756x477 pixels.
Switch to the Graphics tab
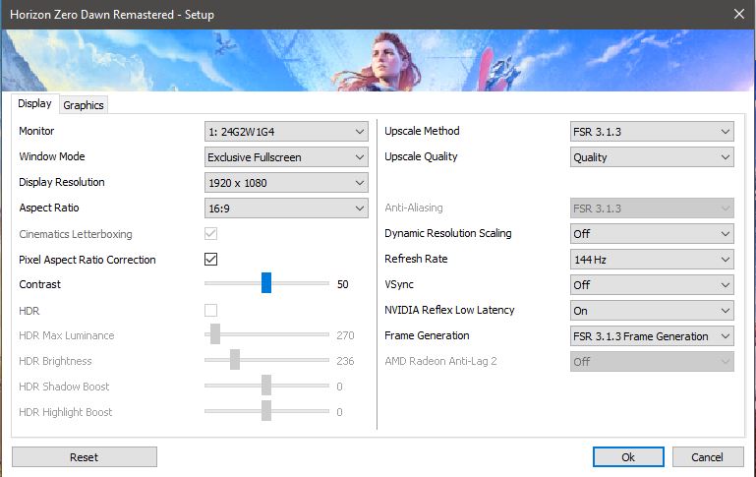[84, 105]
